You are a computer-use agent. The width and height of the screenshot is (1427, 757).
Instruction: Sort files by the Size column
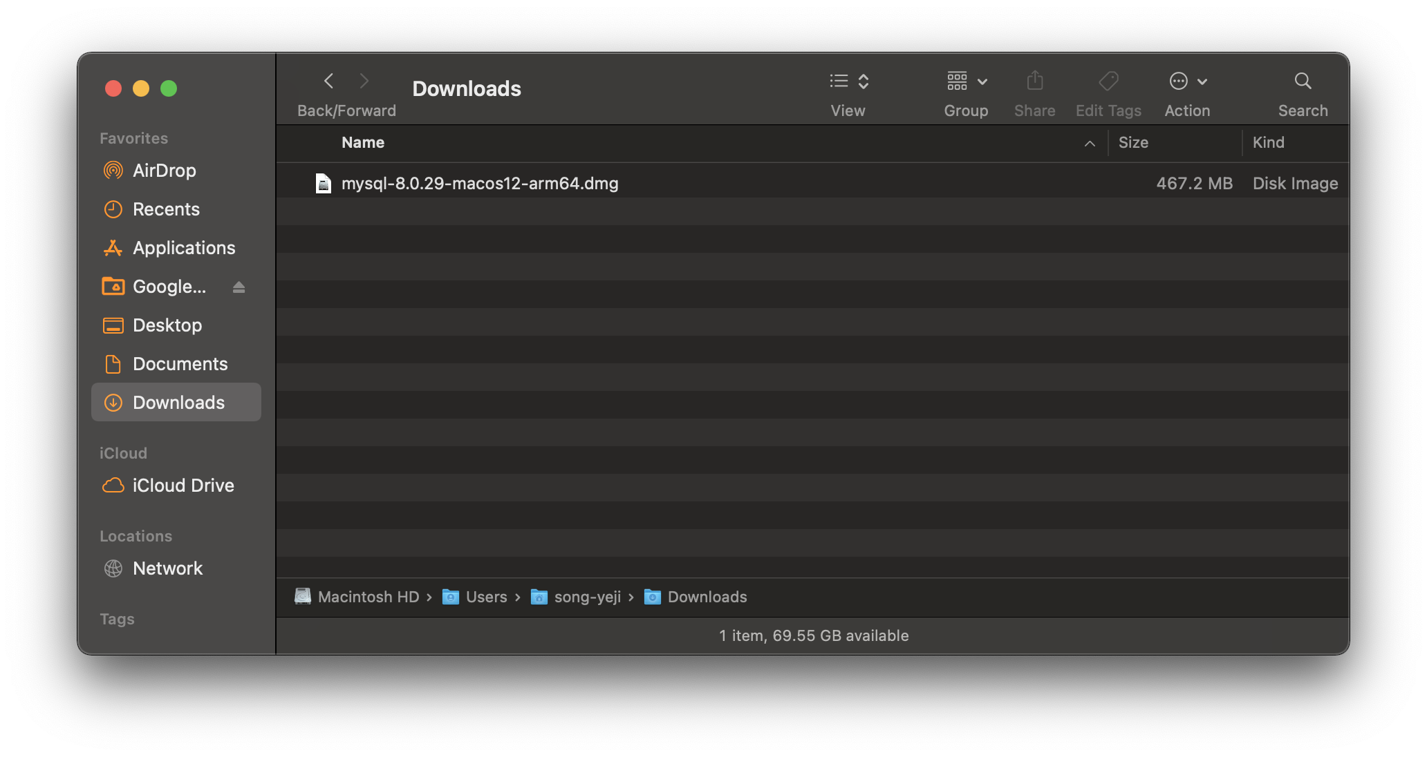click(x=1134, y=143)
